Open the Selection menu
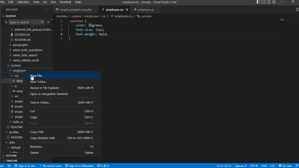The width and height of the screenshot is (299, 168). pyautogui.click(x=23, y=2)
